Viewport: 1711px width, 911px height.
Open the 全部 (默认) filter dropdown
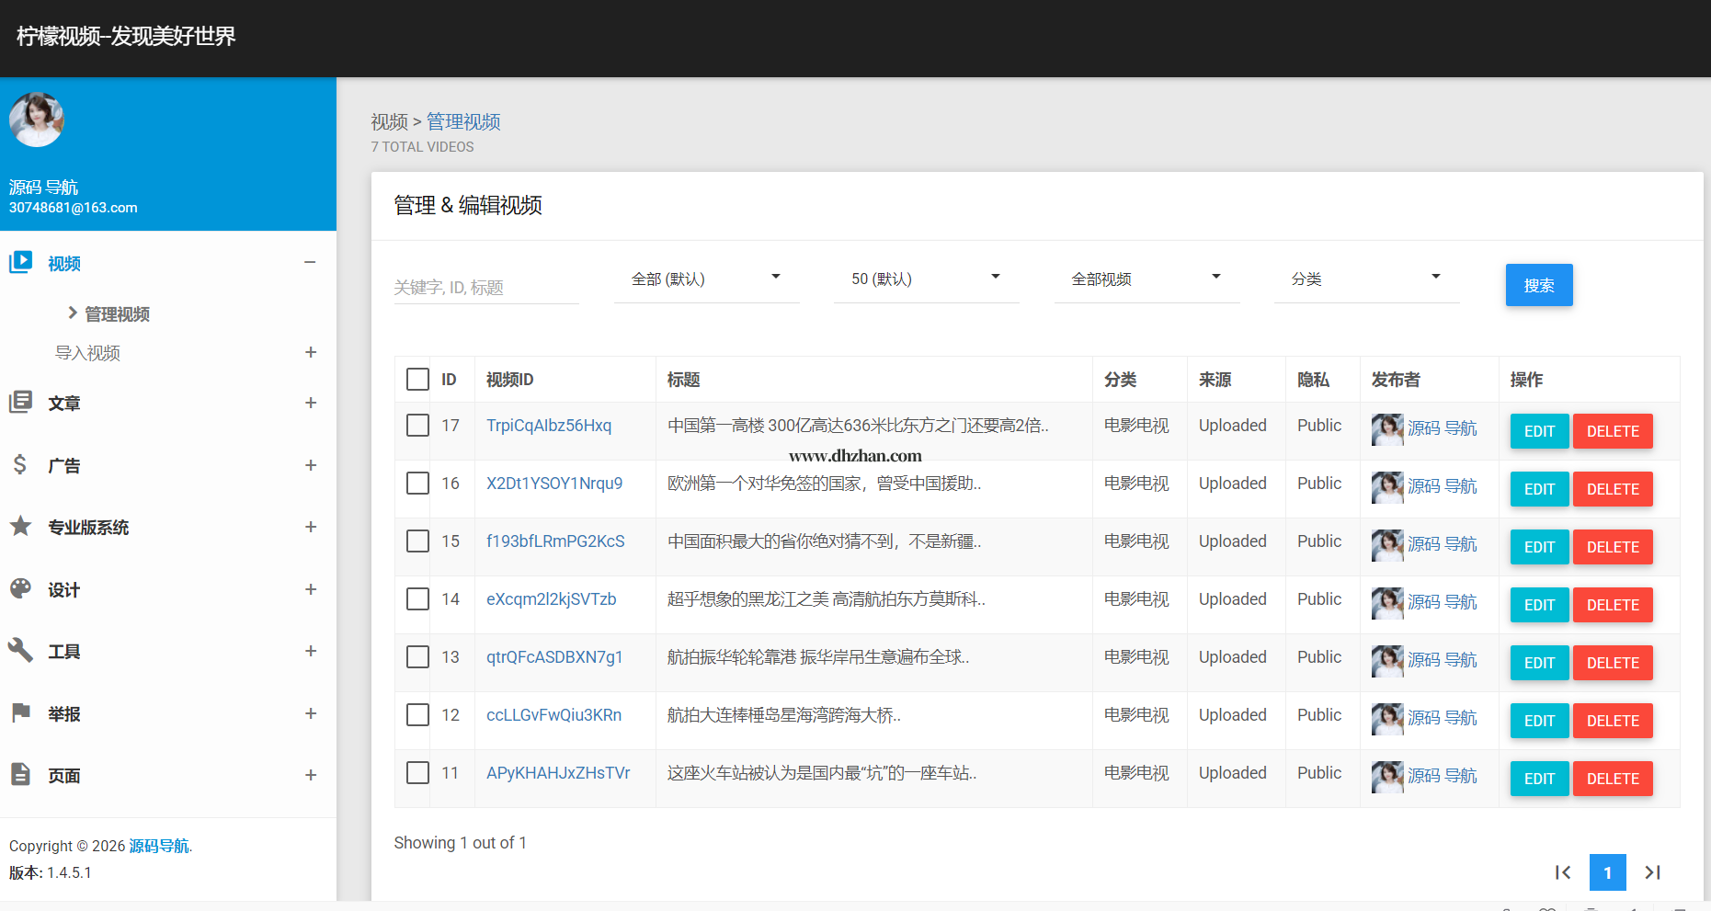pos(705,279)
